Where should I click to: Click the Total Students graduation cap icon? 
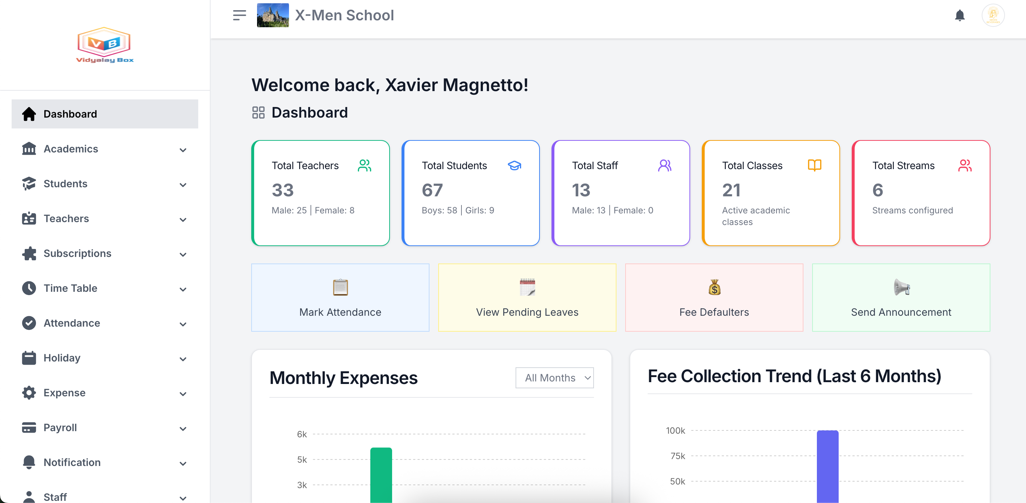pyautogui.click(x=514, y=165)
